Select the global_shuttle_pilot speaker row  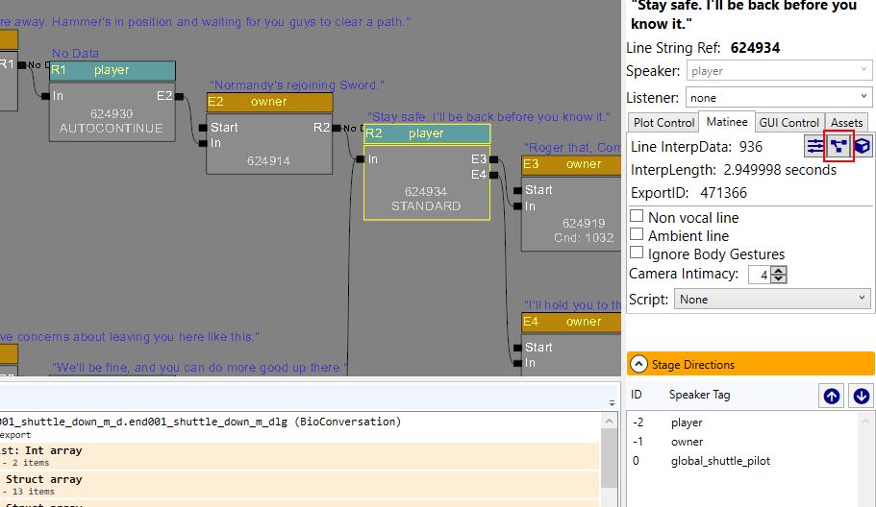pyautogui.click(x=743, y=461)
